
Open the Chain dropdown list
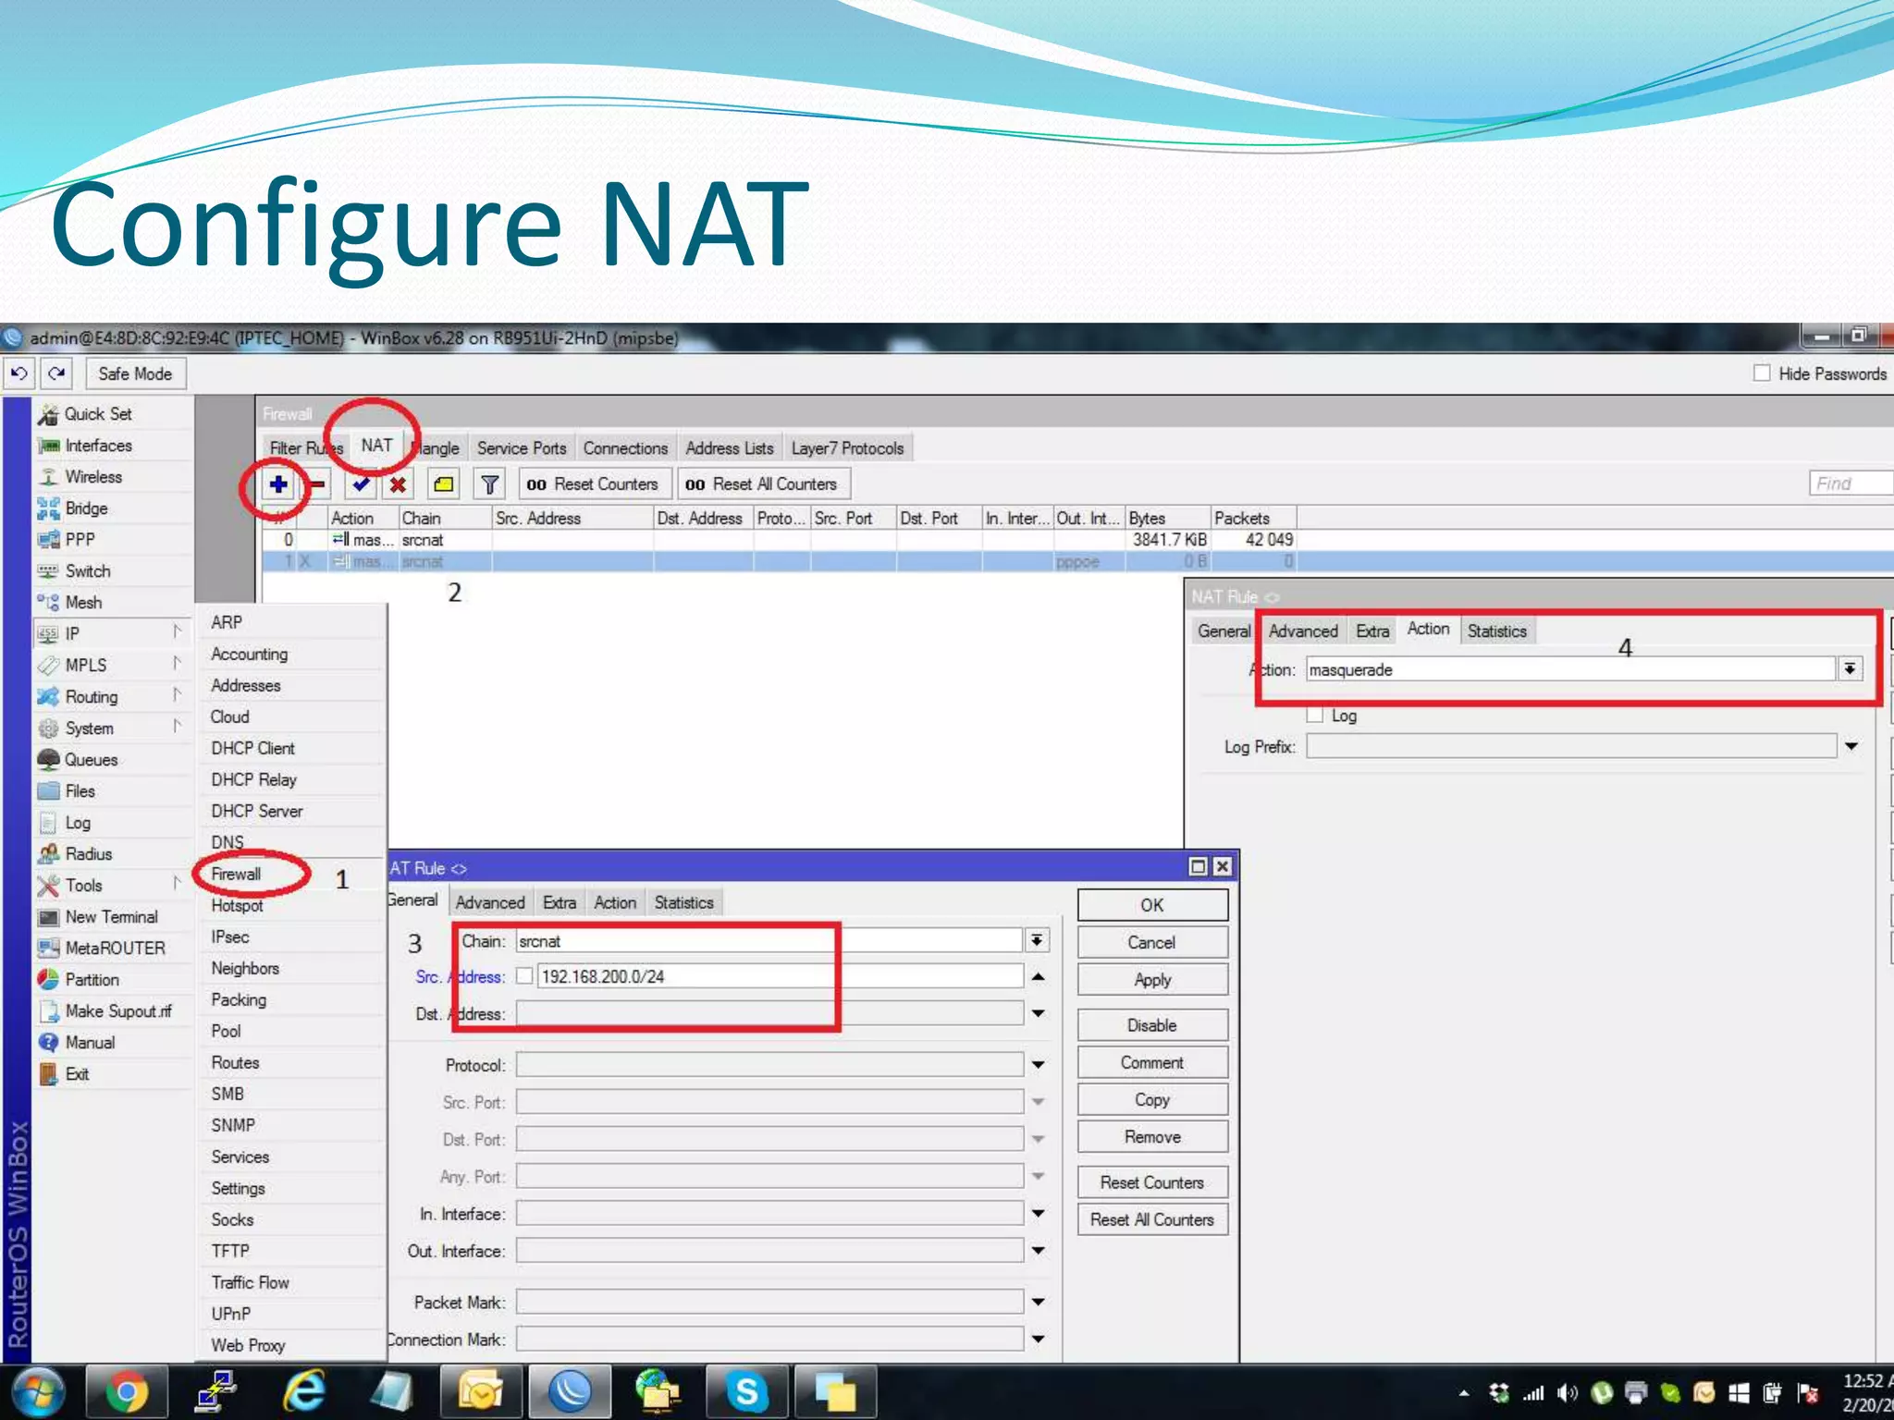[x=1037, y=941]
